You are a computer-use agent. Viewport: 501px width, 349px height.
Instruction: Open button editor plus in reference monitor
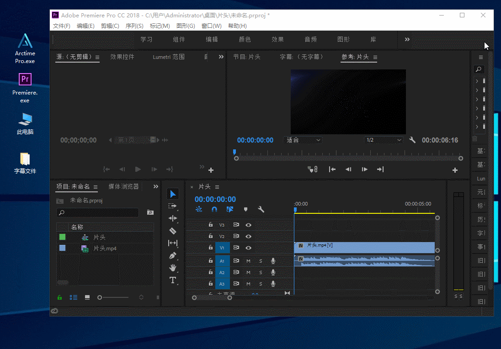point(455,170)
